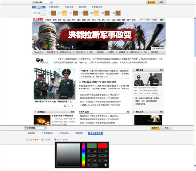Click the top 关闭 button
196x171 pixels.
pos(161,2)
